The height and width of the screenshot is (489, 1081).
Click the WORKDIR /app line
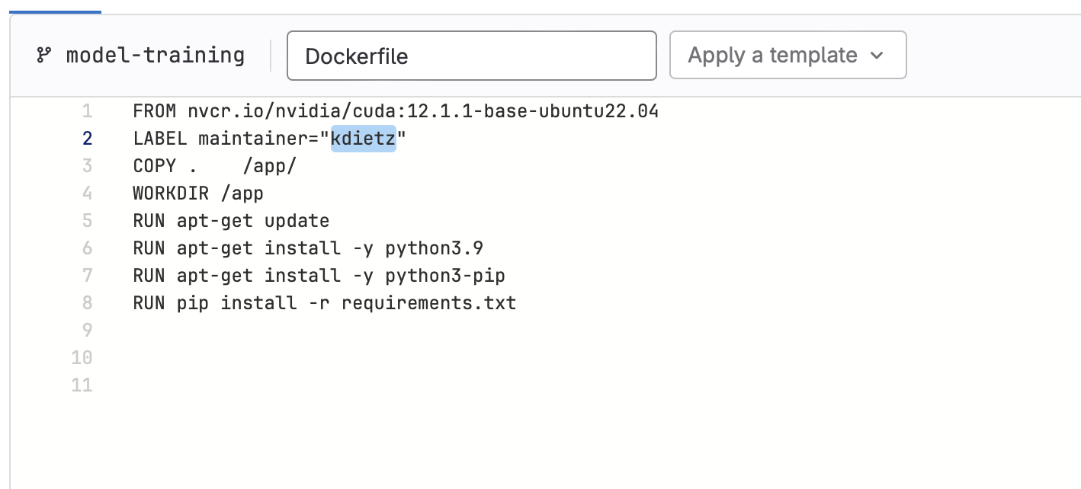197,193
